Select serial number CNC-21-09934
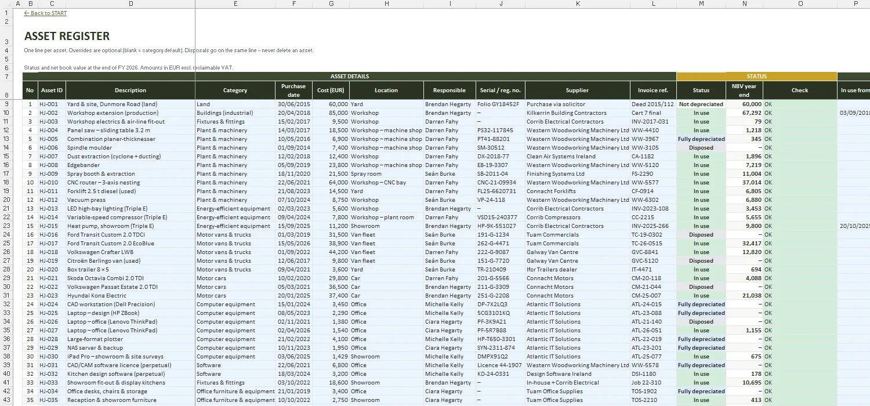870x406 pixels. click(x=501, y=183)
